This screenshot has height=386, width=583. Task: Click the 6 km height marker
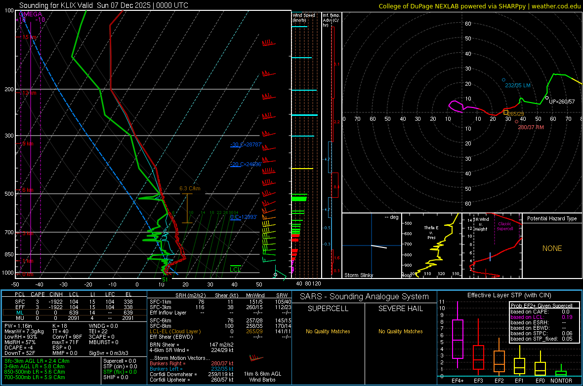28,190
